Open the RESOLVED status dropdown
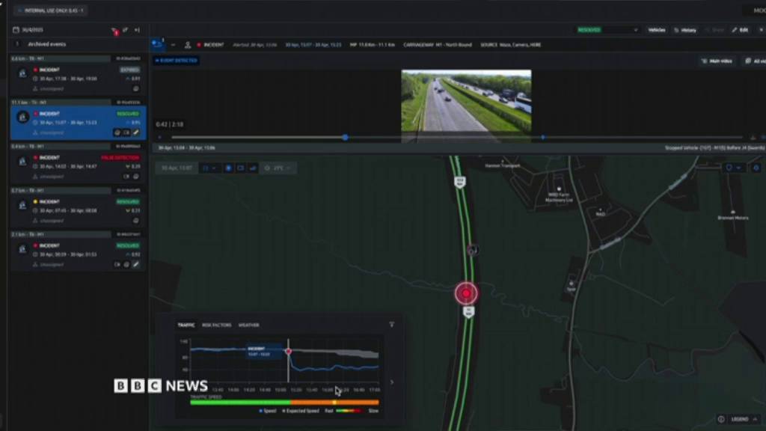This screenshot has width=766, height=431. (x=607, y=30)
